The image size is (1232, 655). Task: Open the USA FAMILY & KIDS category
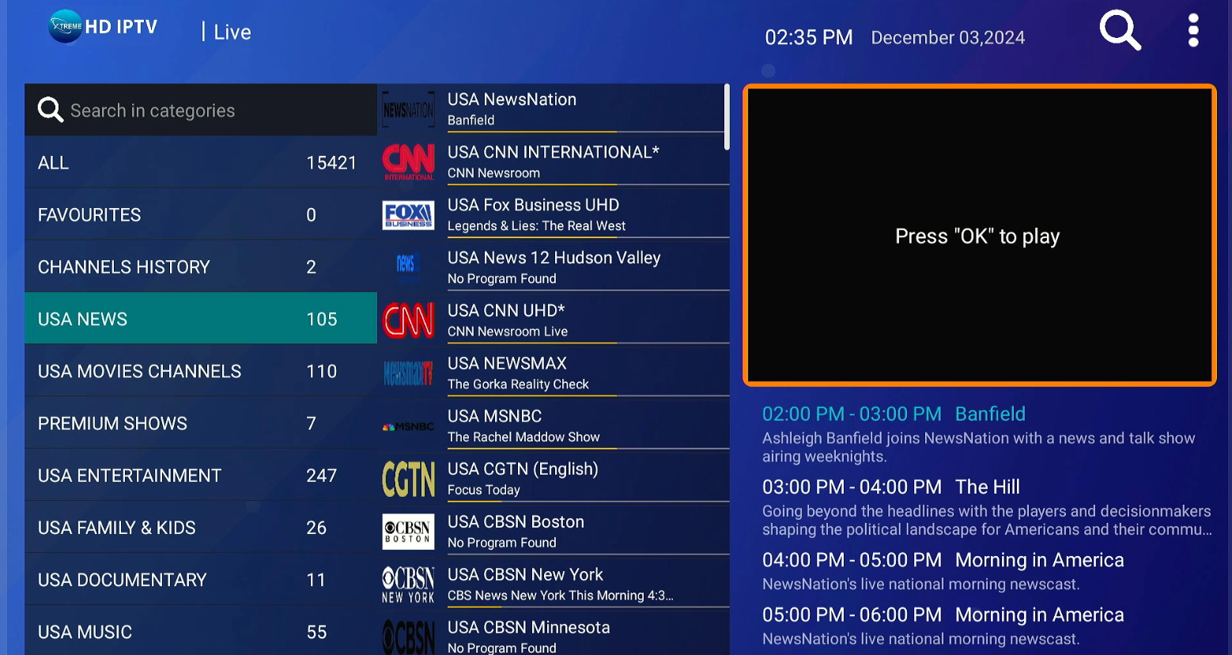201,528
